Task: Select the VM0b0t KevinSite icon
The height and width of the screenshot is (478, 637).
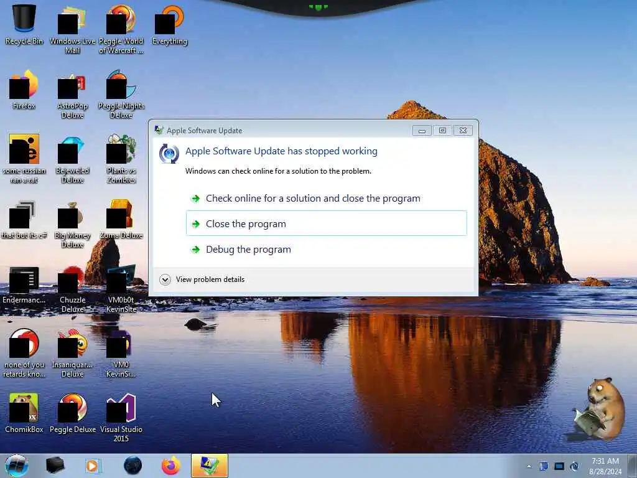Action: click(x=121, y=289)
